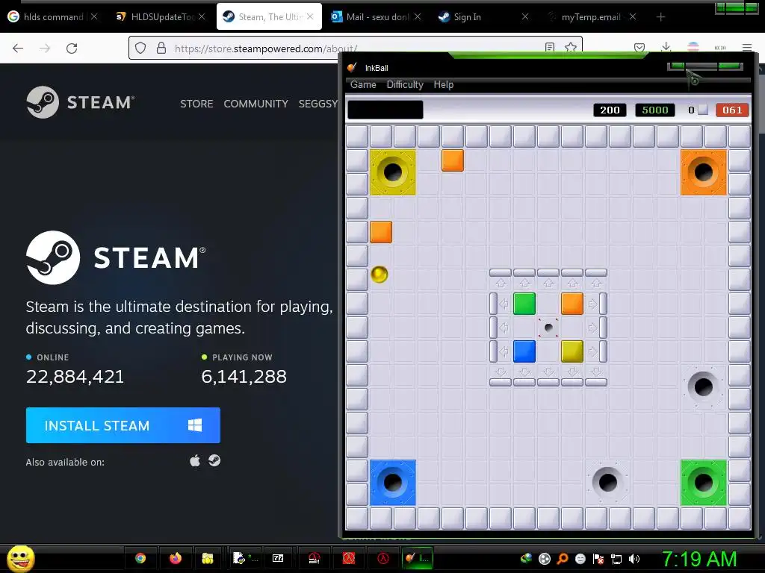Click the Apple icon under Also available on

(x=195, y=461)
